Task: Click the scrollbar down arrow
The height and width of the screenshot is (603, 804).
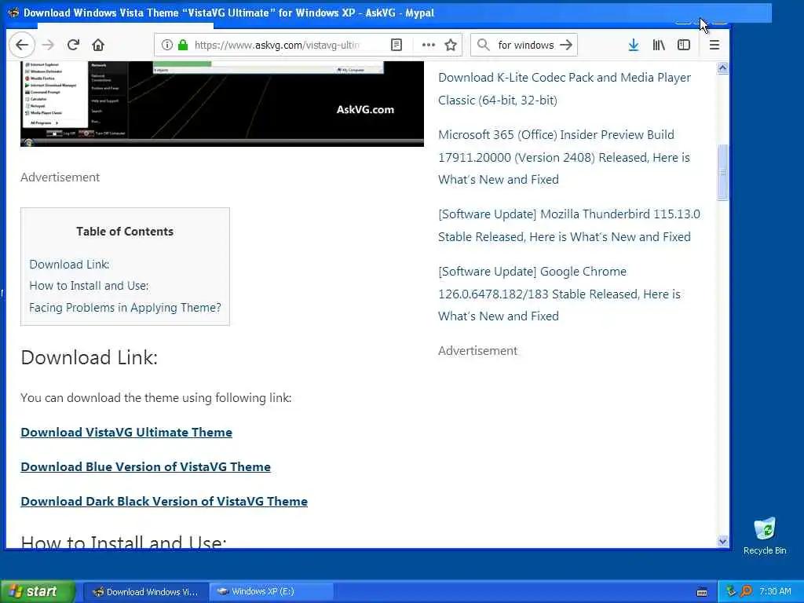Action: tap(723, 542)
